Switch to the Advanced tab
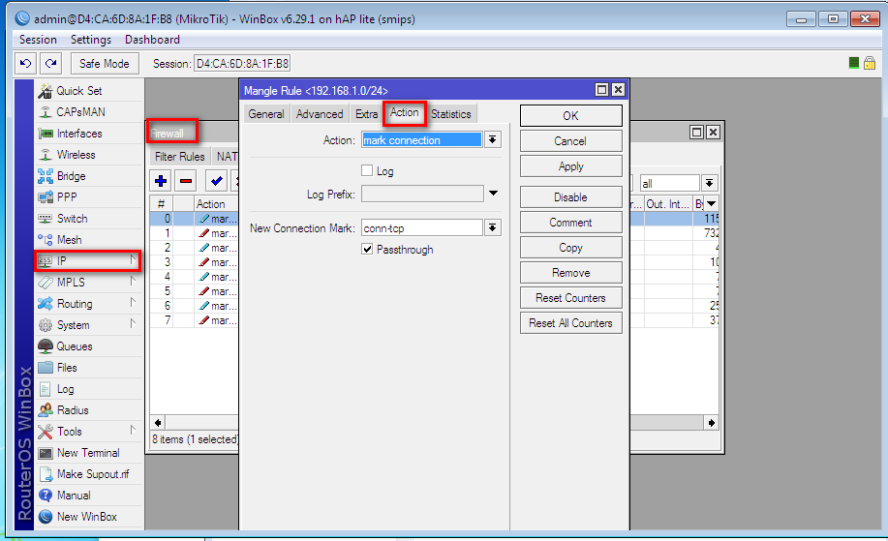The height and width of the screenshot is (541, 888). [x=320, y=114]
